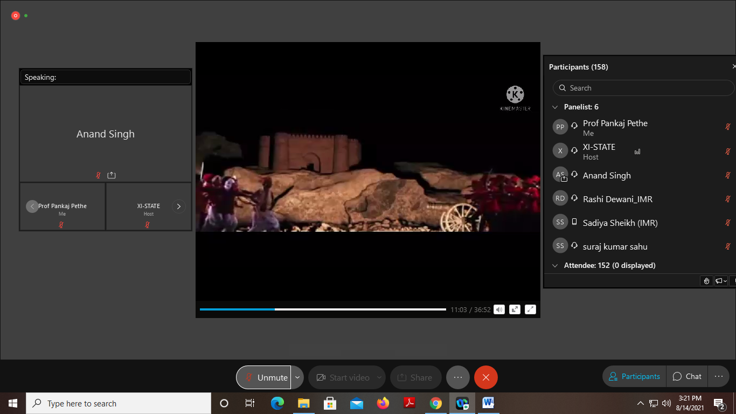This screenshot has width=736, height=414.
Task: Select XI-STATE Host video thumbnail
Action: 149,206
